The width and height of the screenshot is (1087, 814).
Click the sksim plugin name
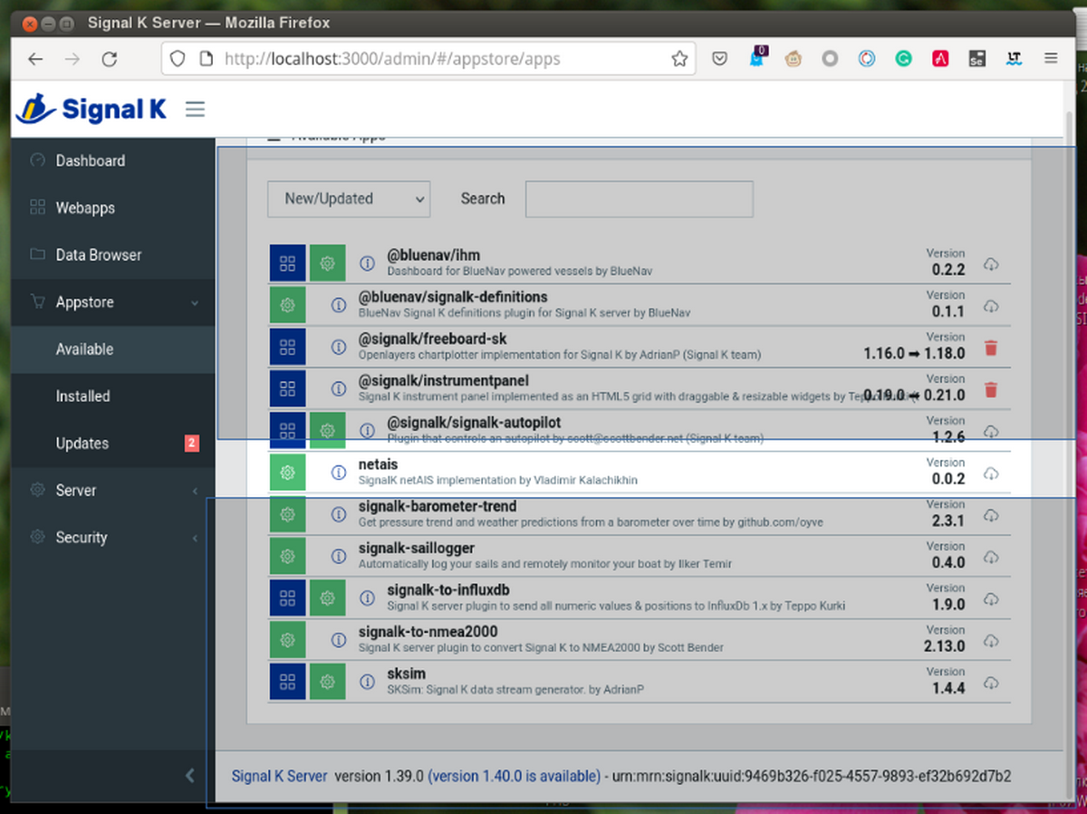pos(406,674)
